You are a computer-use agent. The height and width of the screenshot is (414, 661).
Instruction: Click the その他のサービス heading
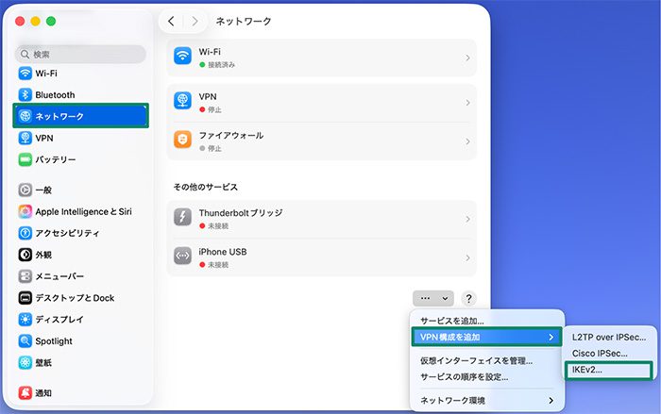click(x=206, y=187)
